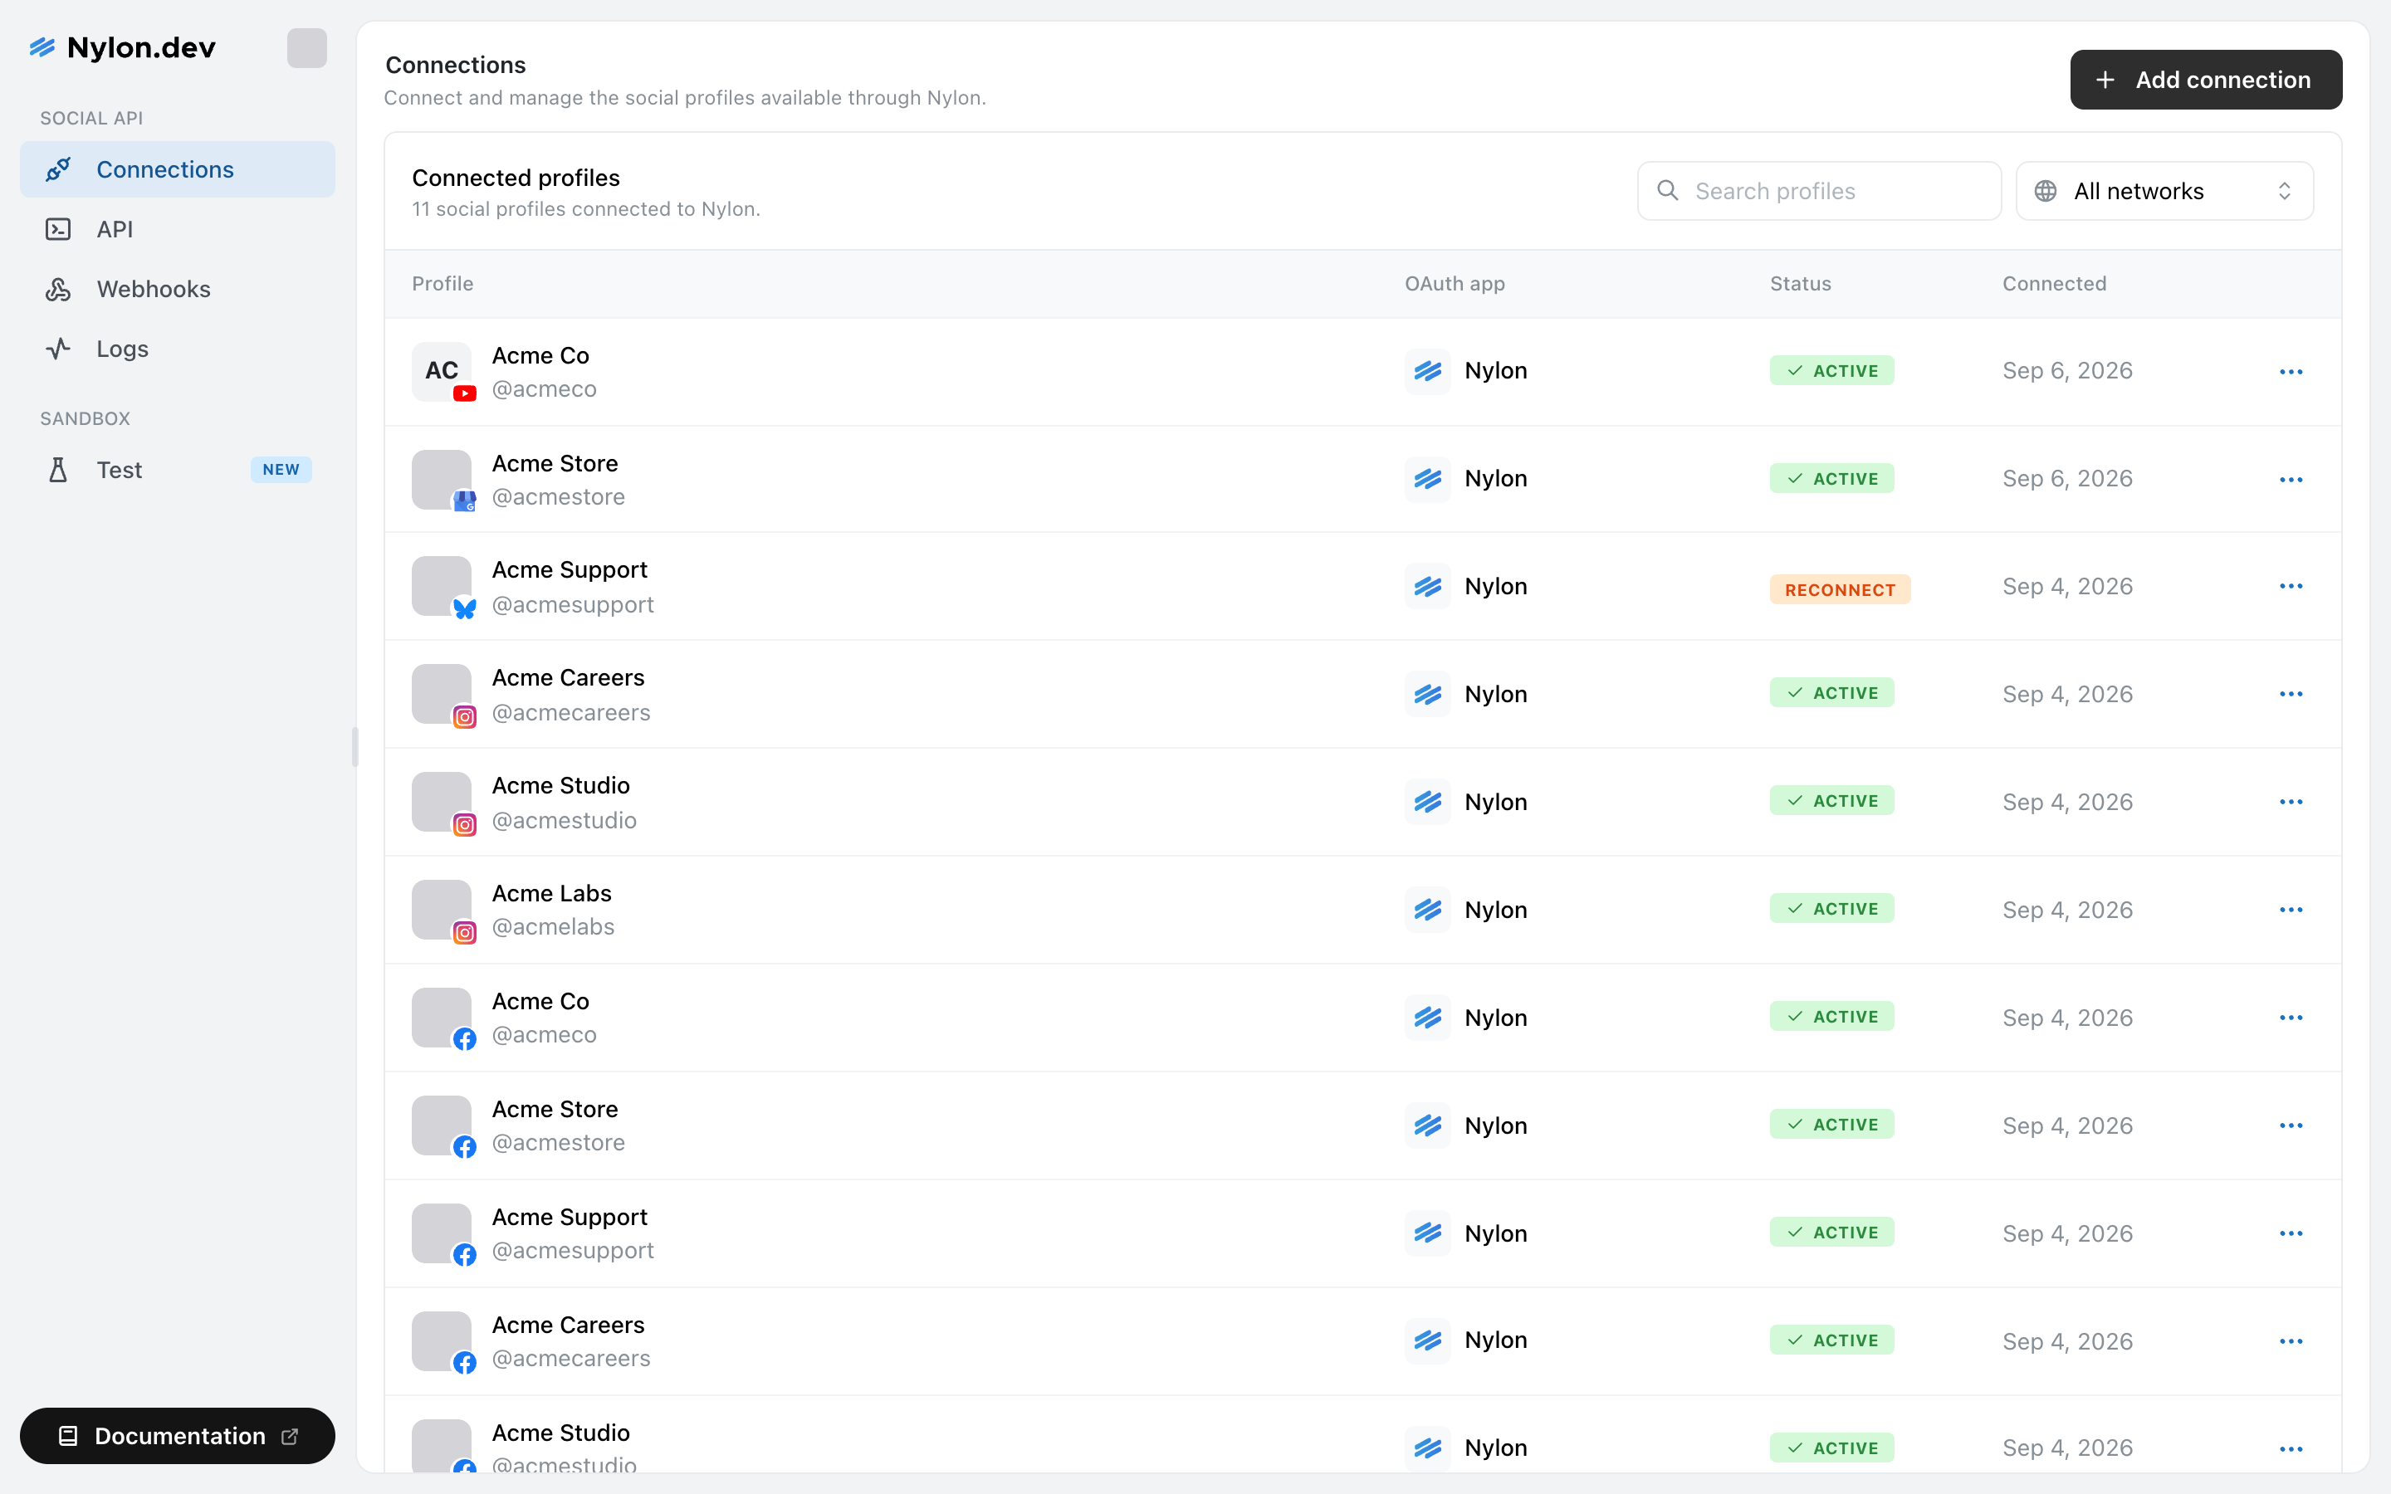
Task: Click the Facebook avatar for Acme Careers
Action: [x=442, y=1340]
